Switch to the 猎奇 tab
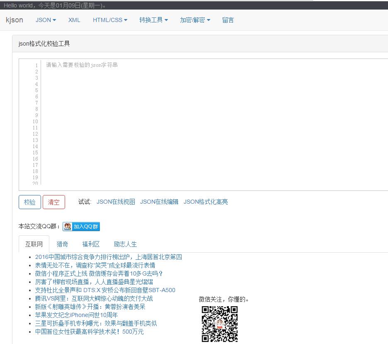This screenshot has height=344, width=388. click(x=62, y=244)
